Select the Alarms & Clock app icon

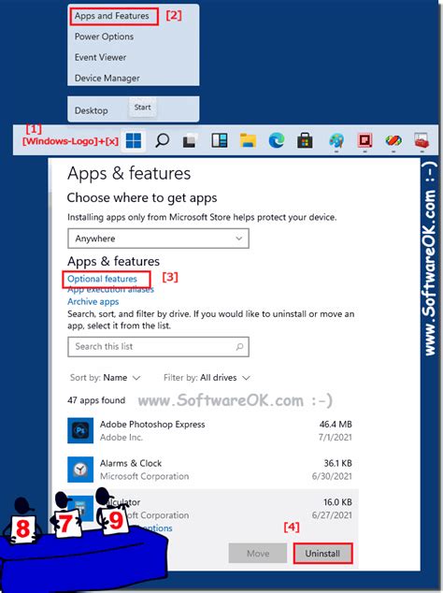click(x=80, y=470)
